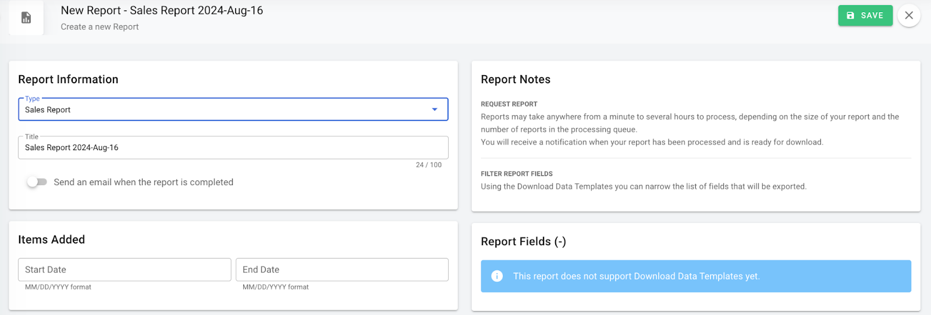Click the floppy disk icon on Save

850,16
